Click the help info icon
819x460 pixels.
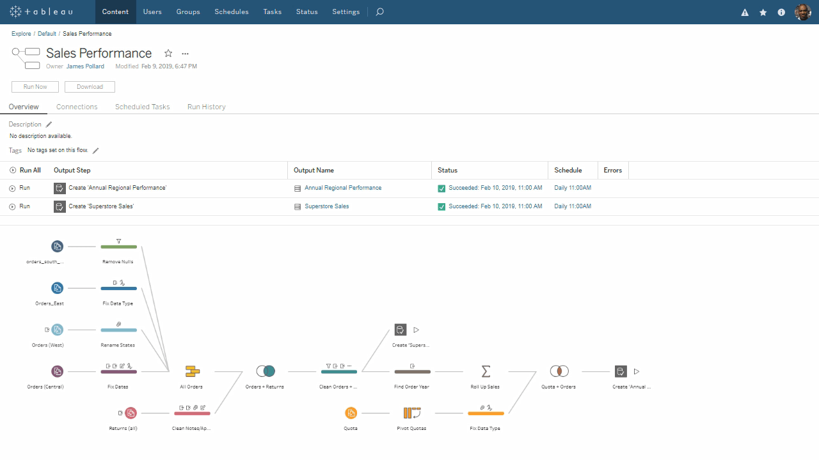point(781,12)
